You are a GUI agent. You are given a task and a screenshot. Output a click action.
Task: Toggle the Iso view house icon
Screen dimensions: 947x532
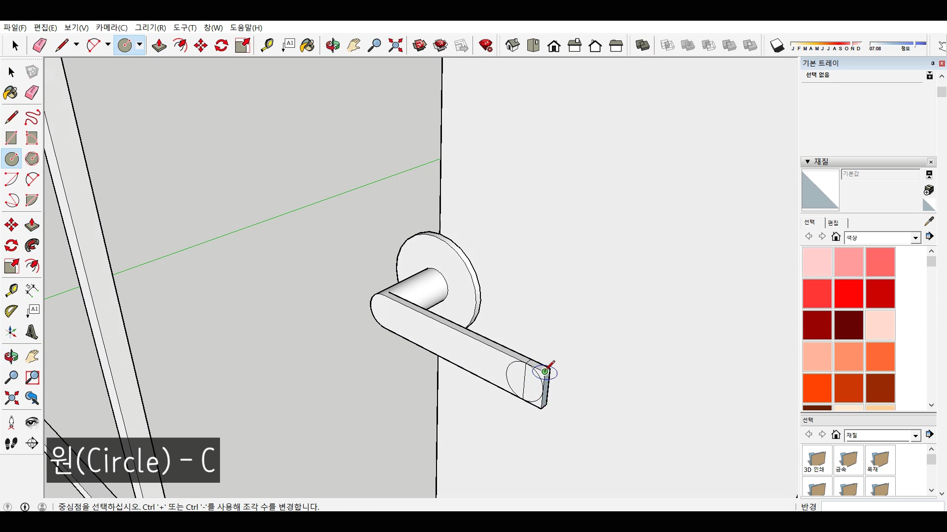point(512,46)
